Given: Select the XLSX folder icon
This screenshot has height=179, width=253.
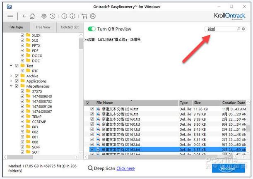Looking at the screenshot, I should coord(28,35).
